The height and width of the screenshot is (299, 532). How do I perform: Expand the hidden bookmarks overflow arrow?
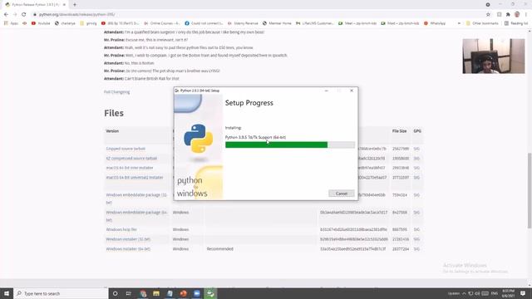click(x=459, y=23)
